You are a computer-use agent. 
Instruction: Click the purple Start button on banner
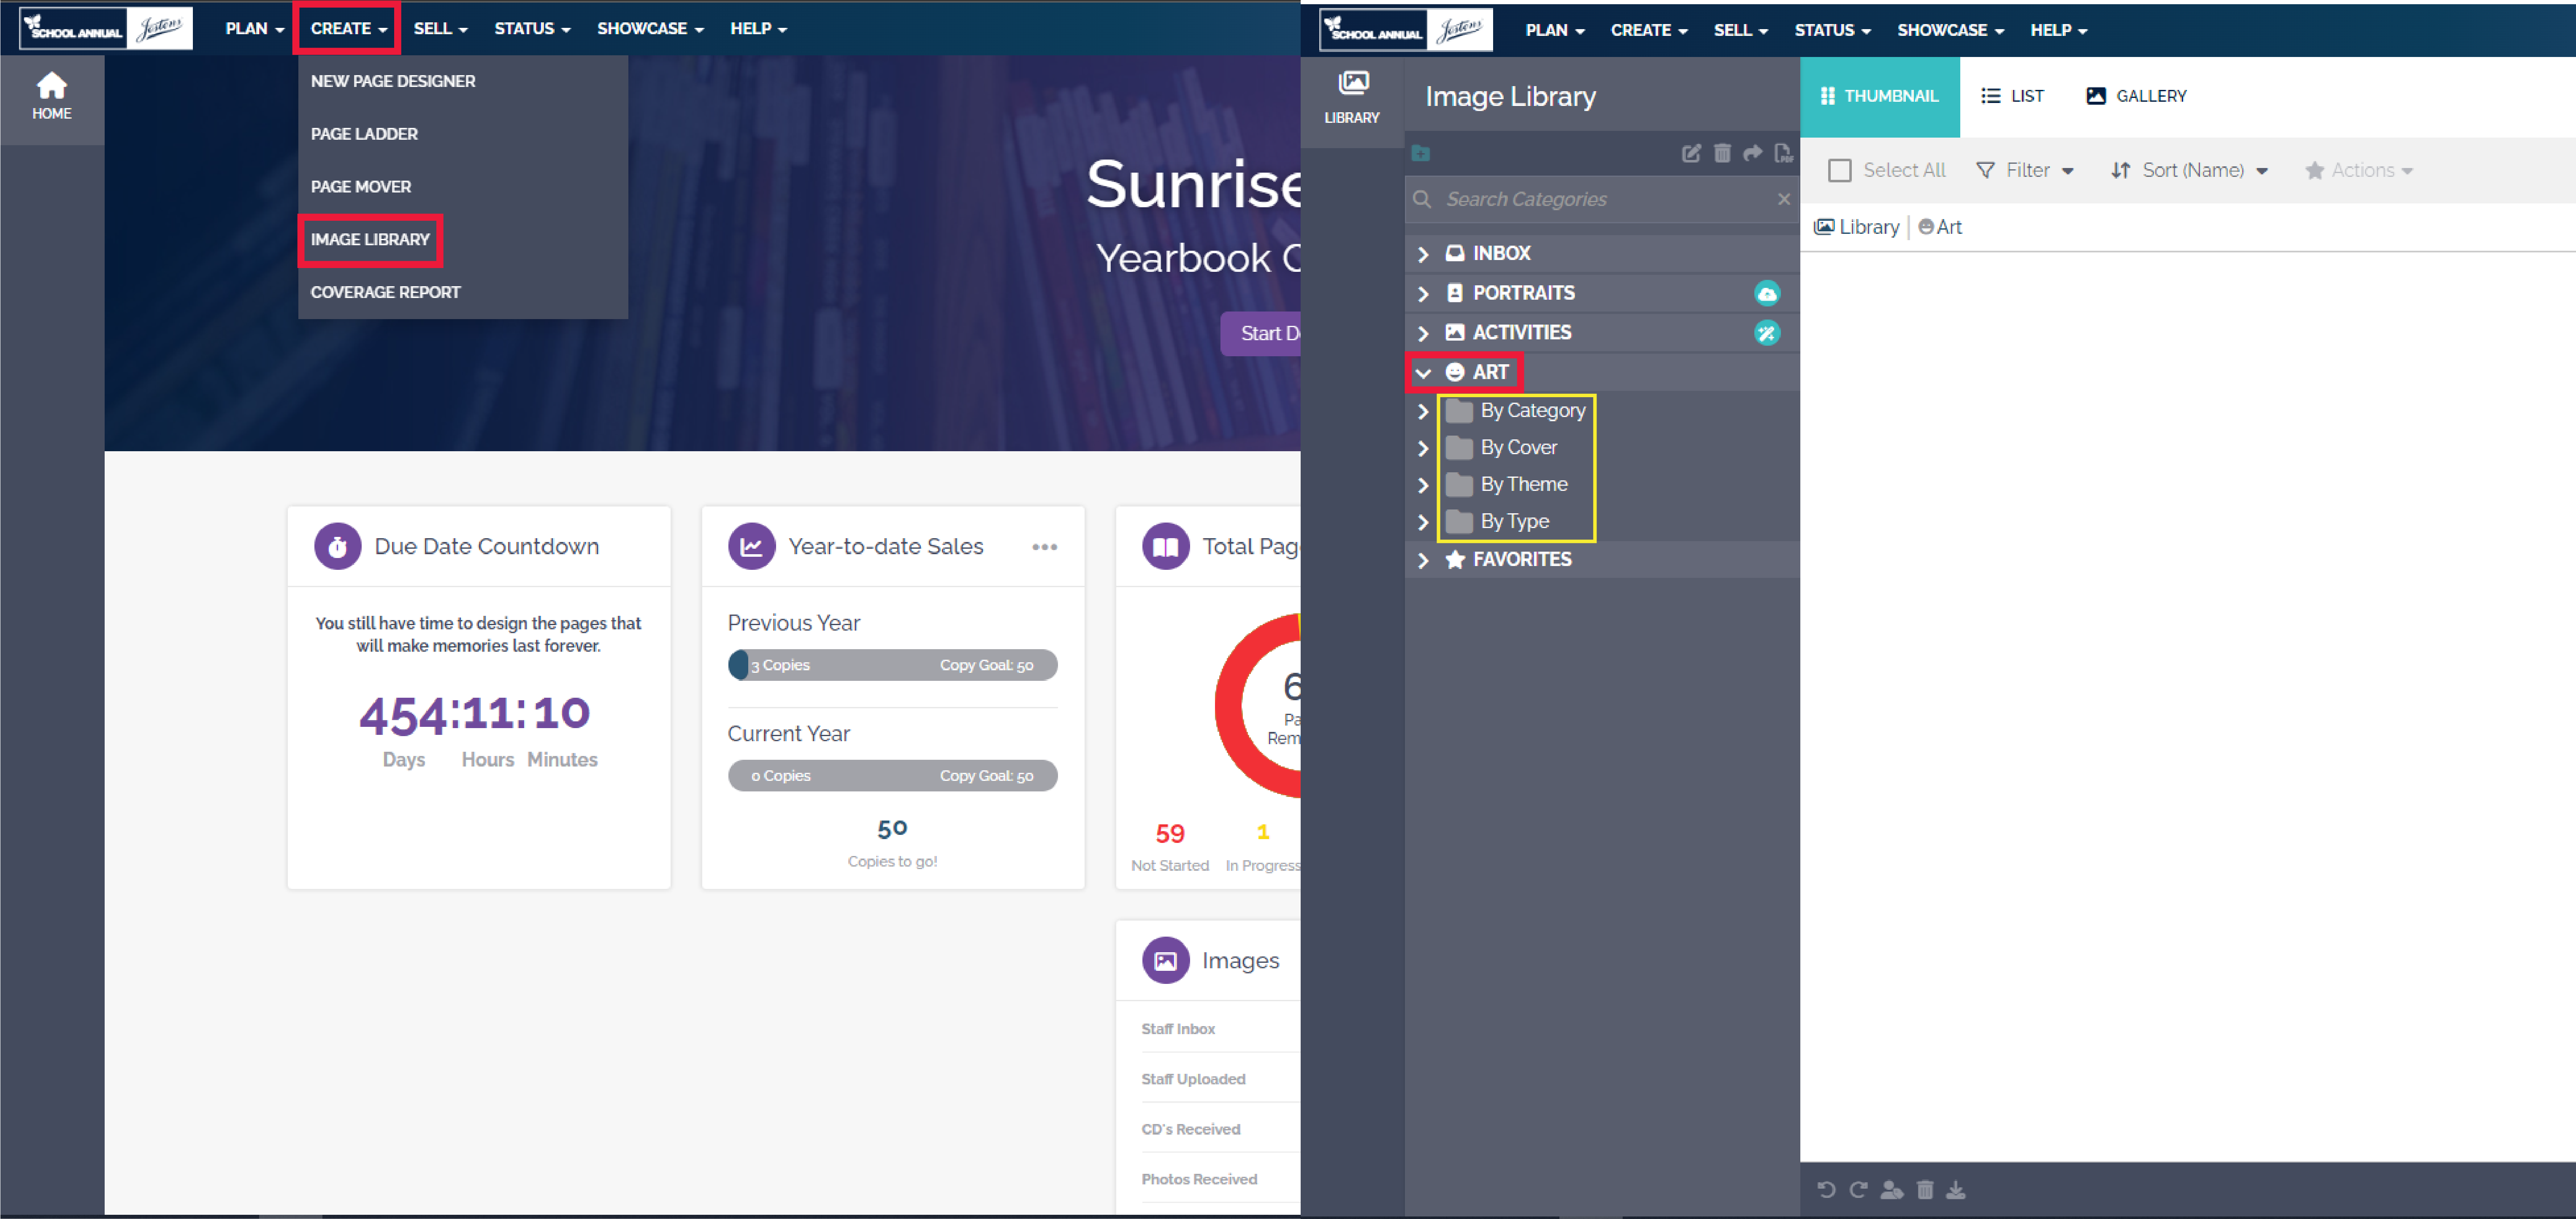[x=1261, y=333]
